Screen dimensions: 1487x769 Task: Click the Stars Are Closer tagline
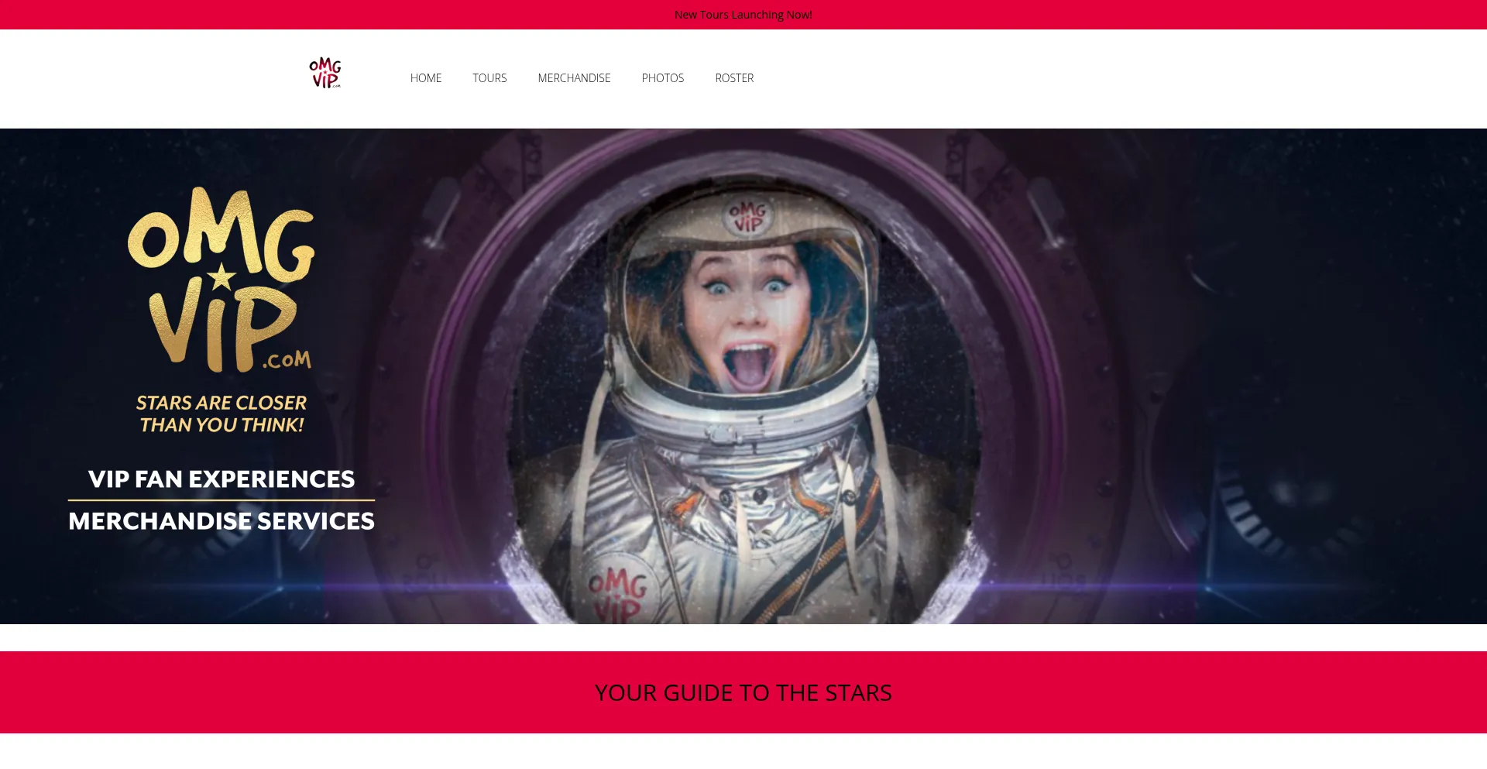222,414
